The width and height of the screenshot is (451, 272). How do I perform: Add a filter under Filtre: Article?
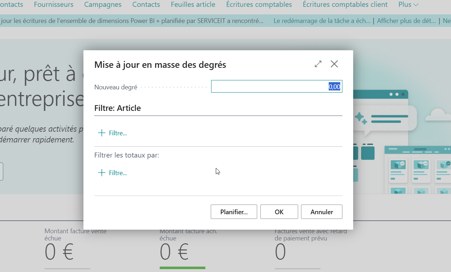[x=113, y=133]
